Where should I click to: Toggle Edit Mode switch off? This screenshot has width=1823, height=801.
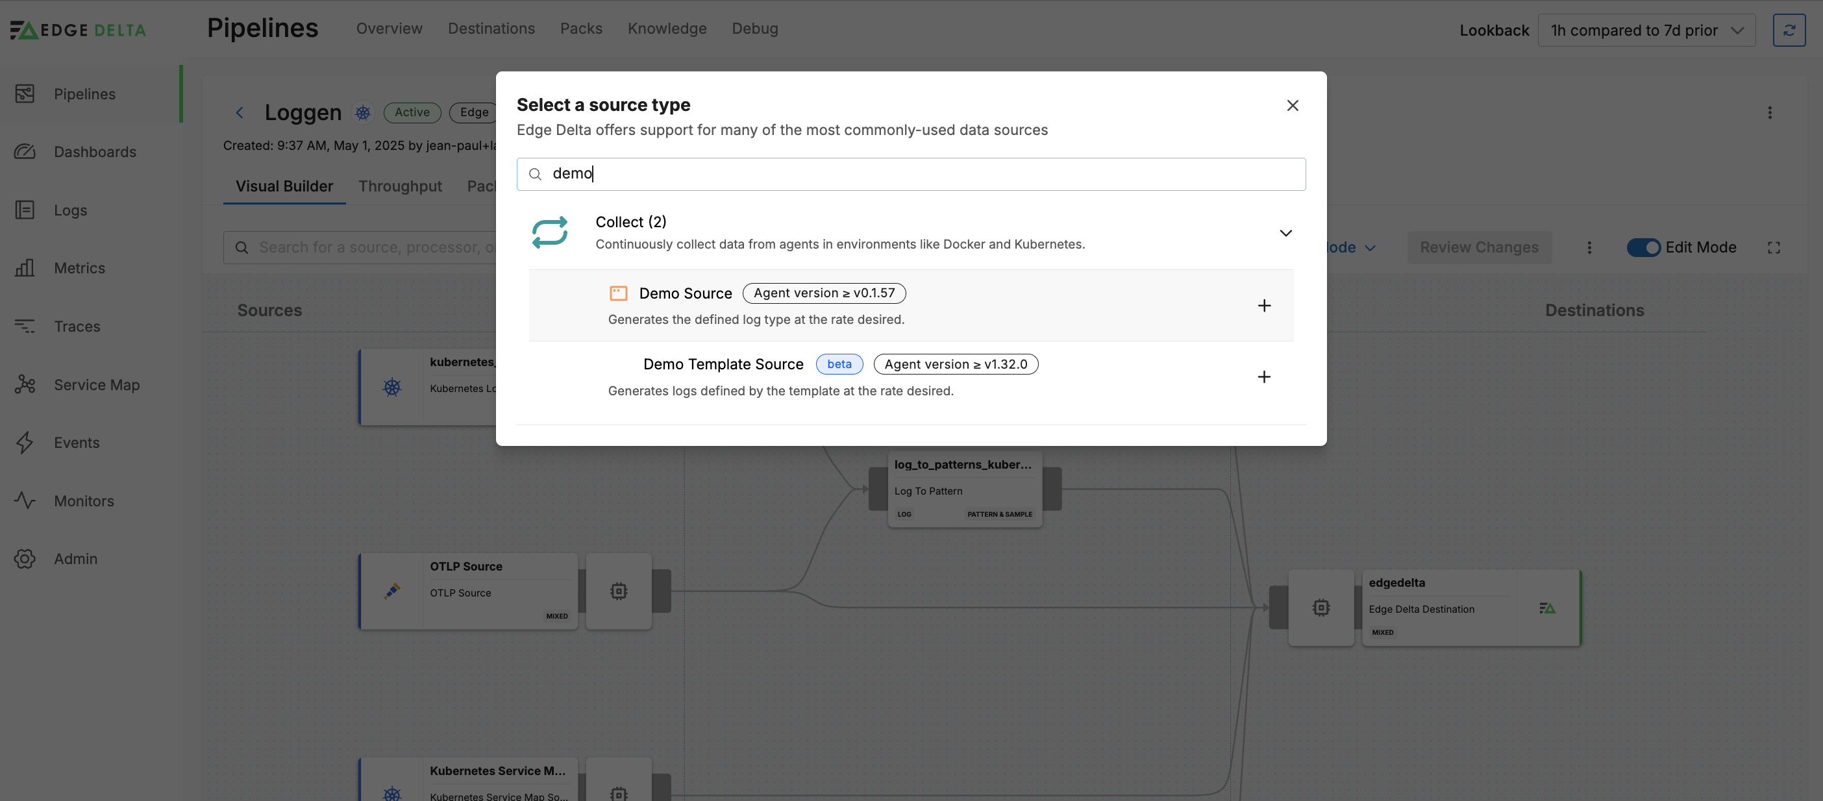pos(1643,248)
